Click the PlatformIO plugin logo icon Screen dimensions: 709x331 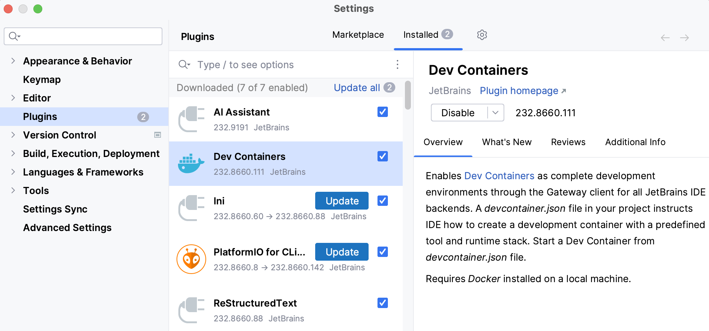click(x=191, y=259)
